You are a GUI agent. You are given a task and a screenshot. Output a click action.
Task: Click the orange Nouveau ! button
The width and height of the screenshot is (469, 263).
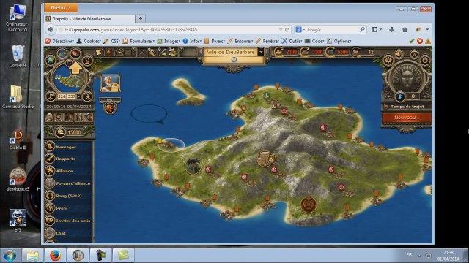407,117
